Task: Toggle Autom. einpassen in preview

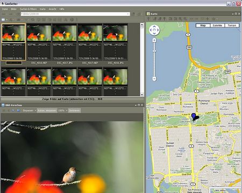Action: pyautogui.click(x=47, y=110)
